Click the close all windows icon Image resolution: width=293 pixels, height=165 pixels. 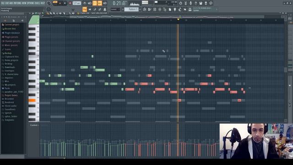click(x=185, y=9)
